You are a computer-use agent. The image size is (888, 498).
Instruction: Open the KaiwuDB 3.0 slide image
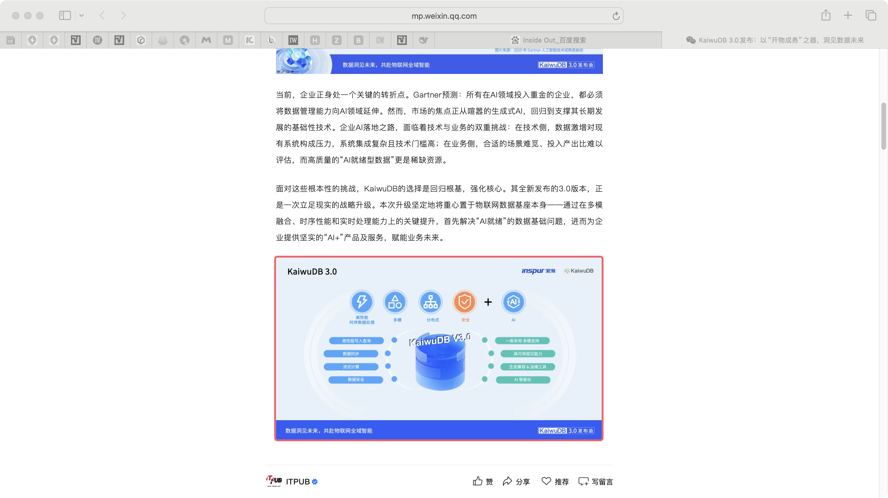coord(439,348)
